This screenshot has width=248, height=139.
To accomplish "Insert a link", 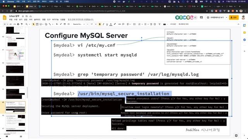I will pyautogui.click(x=120, y=24).
